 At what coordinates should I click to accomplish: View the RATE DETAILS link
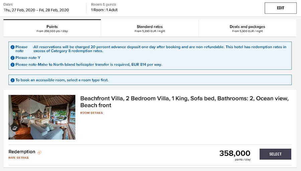(x=18, y=158)
